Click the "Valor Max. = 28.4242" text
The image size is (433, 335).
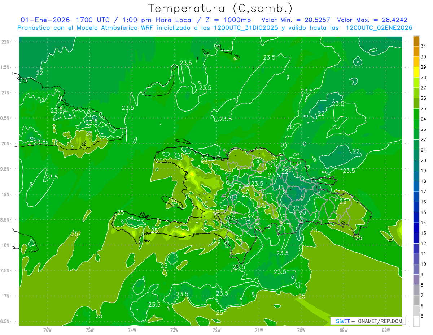(372, 20)
